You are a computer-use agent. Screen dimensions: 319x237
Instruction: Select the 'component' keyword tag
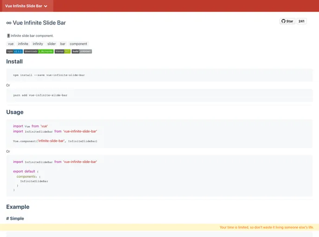tap(78, 44)
